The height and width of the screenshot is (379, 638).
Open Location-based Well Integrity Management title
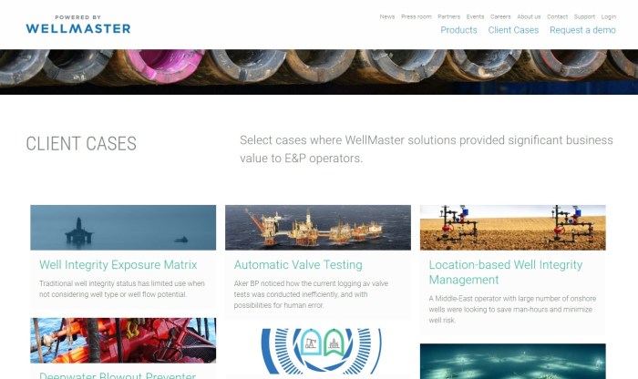pos(505,272)
